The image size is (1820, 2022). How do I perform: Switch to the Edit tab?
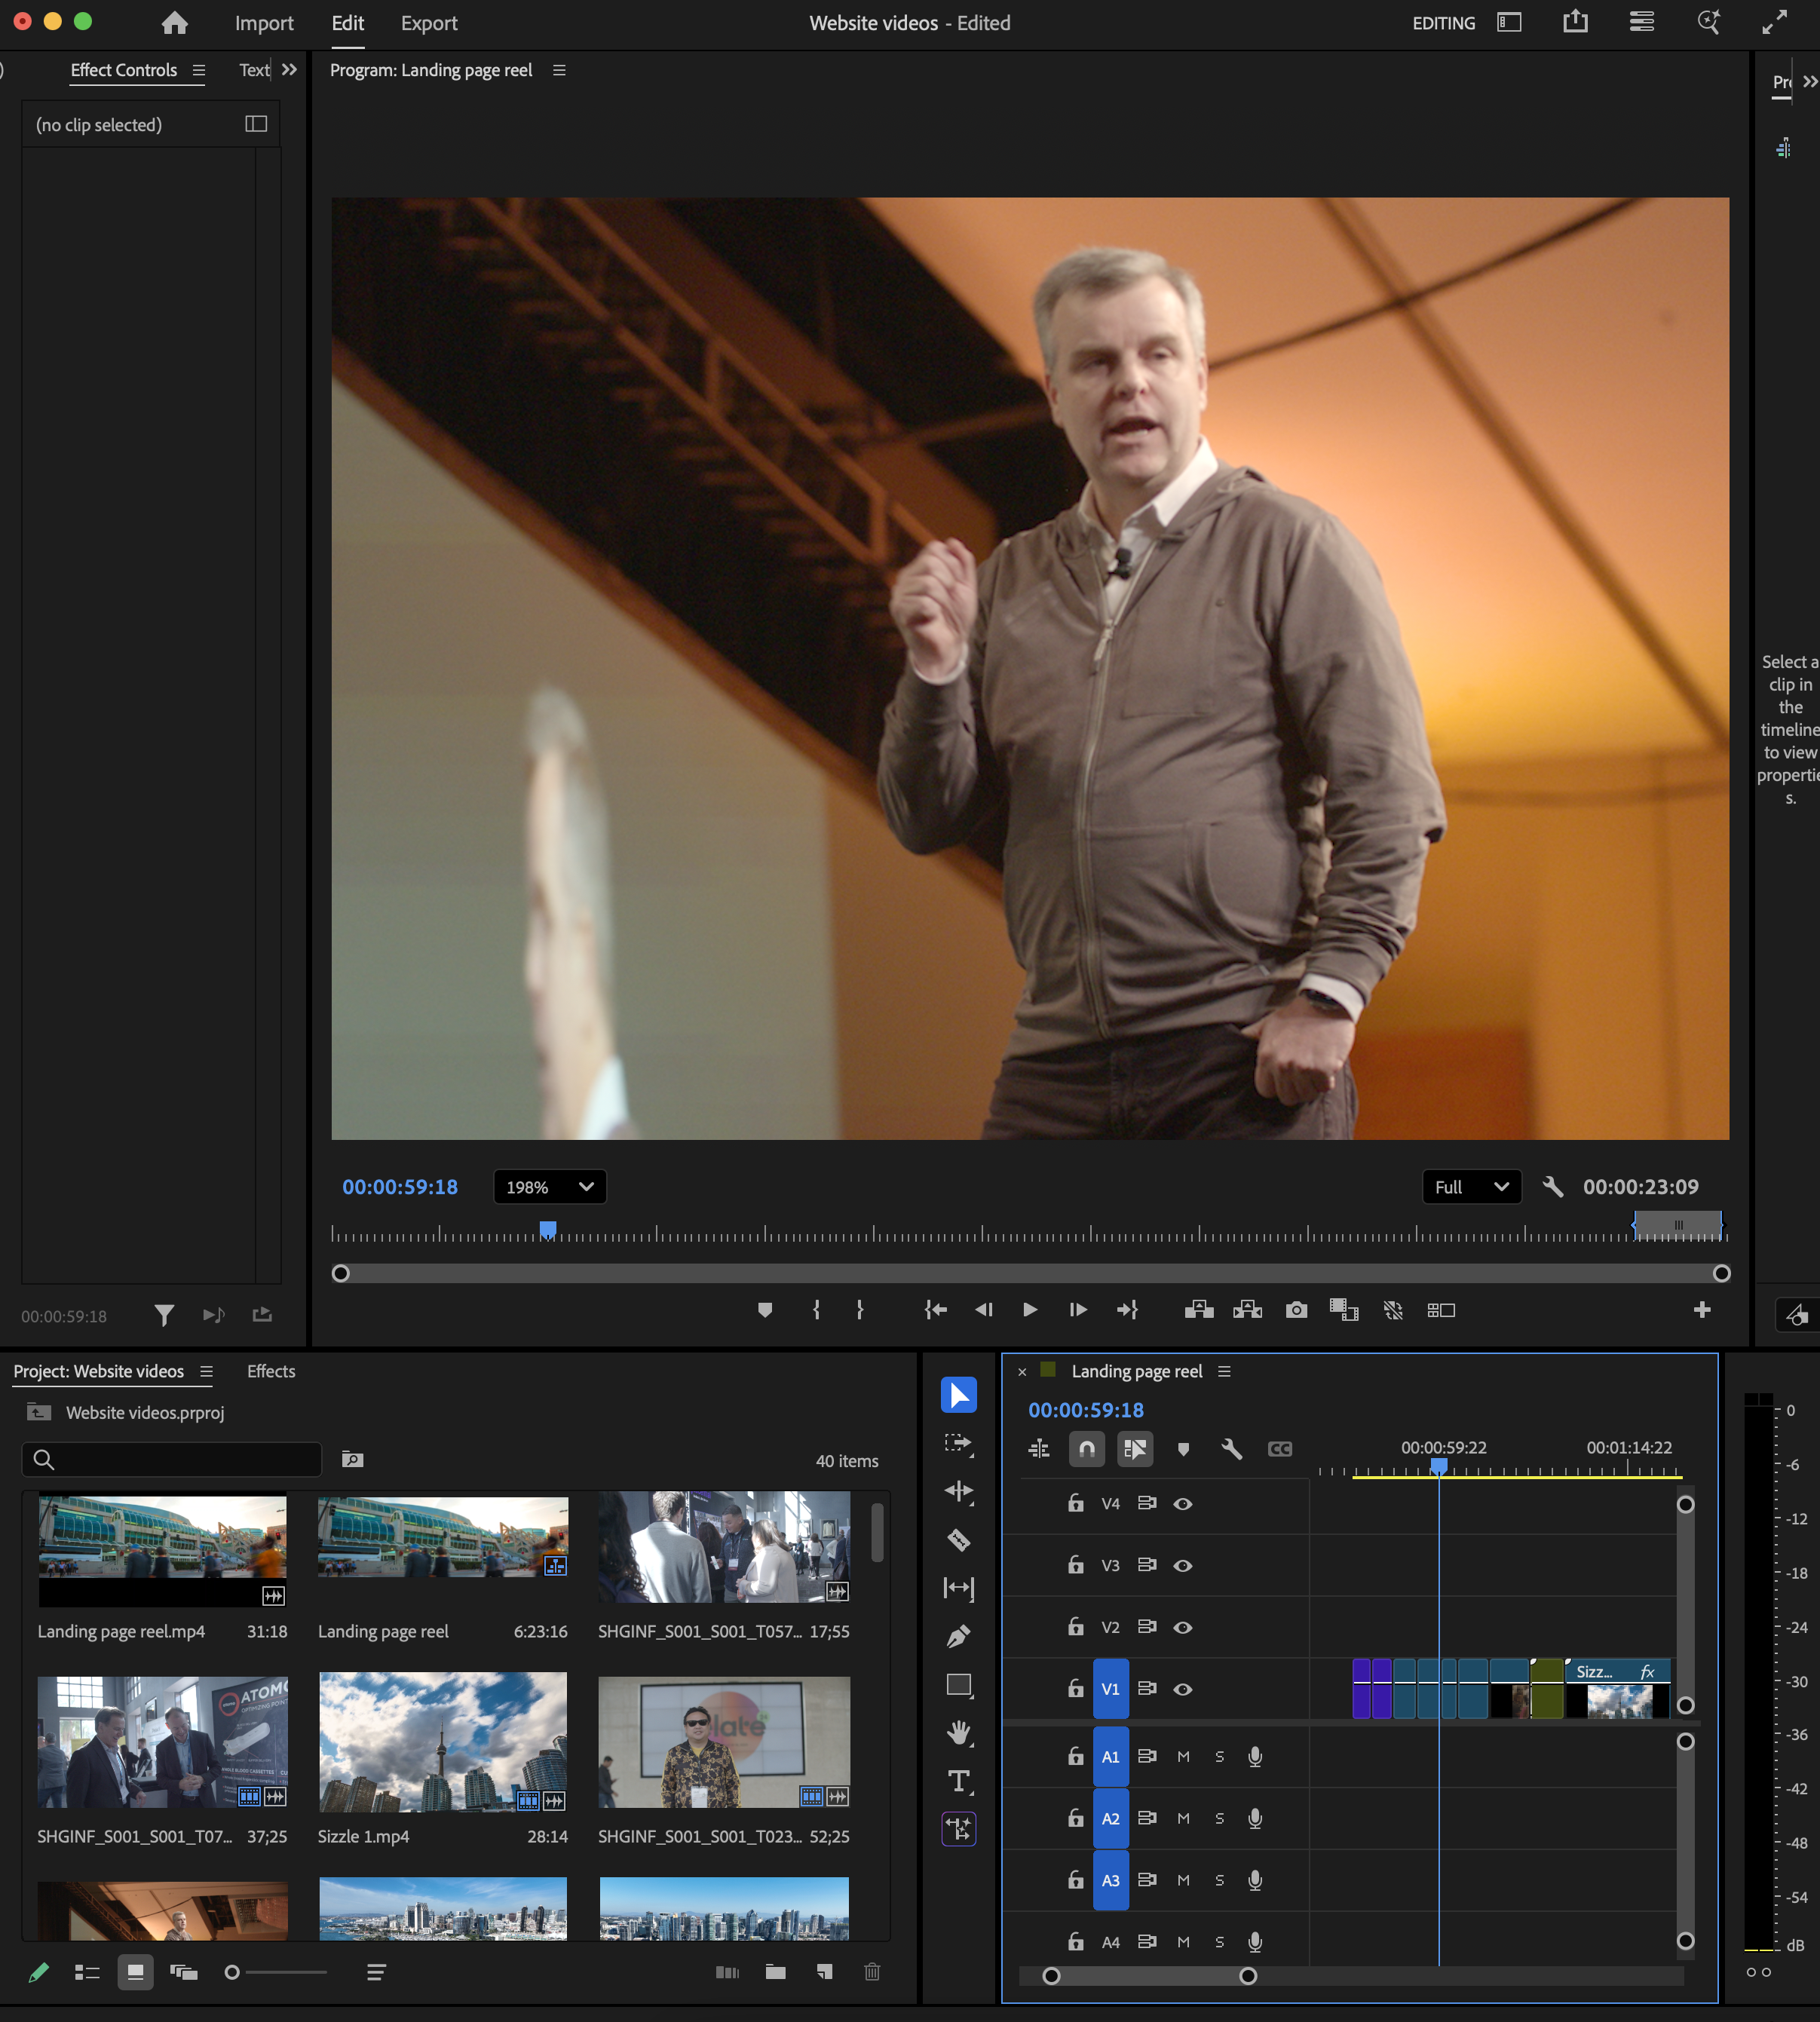pyautogui.click(x=348, y=23)
